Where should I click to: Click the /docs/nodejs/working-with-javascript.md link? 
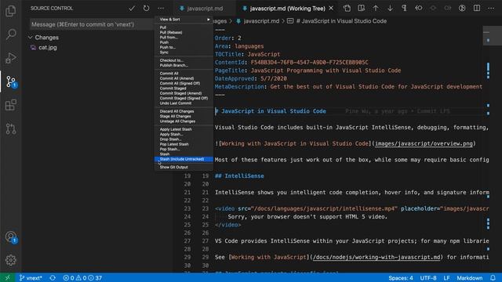pyautogui.click(x=376, y=257)
